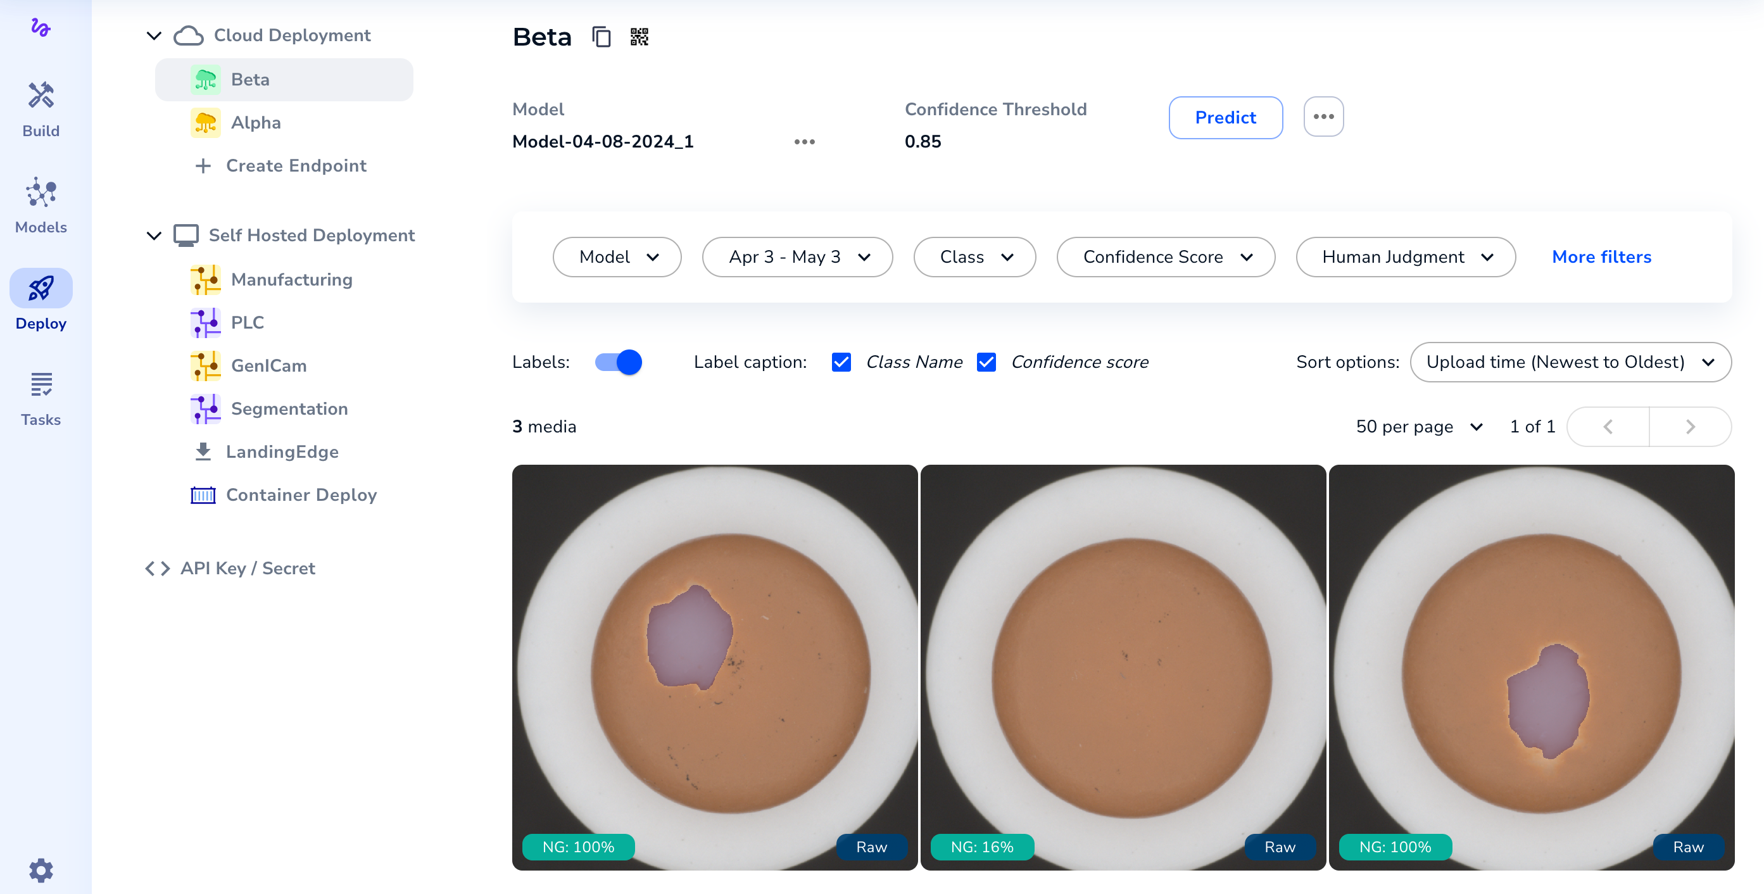This screenshot has width=1764, height=894.
Task: Click the three-dot menu next to the model name
Action: [x=804, y=142]
